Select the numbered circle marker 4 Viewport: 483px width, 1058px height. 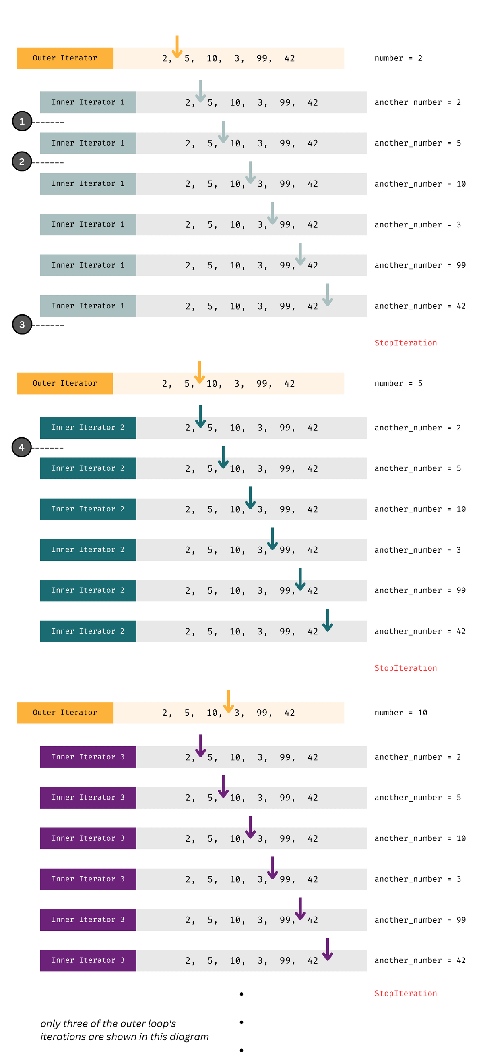click(22, 447)
